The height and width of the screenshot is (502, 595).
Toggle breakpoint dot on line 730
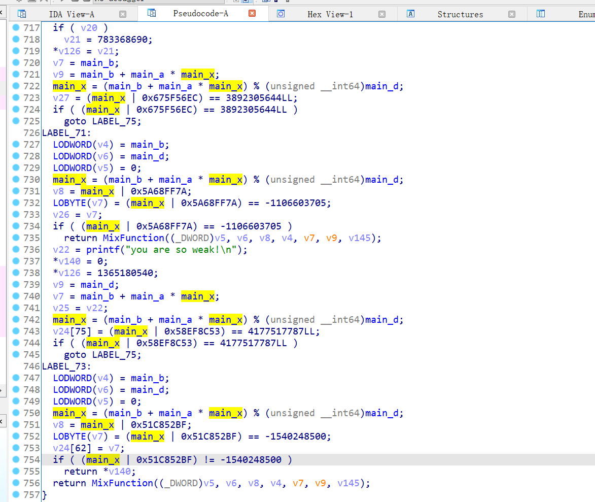(16, 179)
